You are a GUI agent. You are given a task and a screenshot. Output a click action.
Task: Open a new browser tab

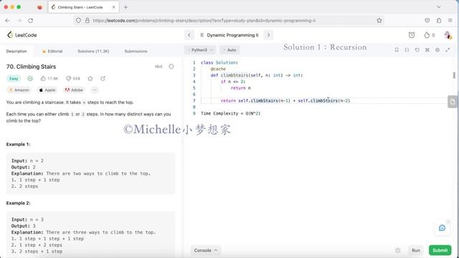click(126, 7)
